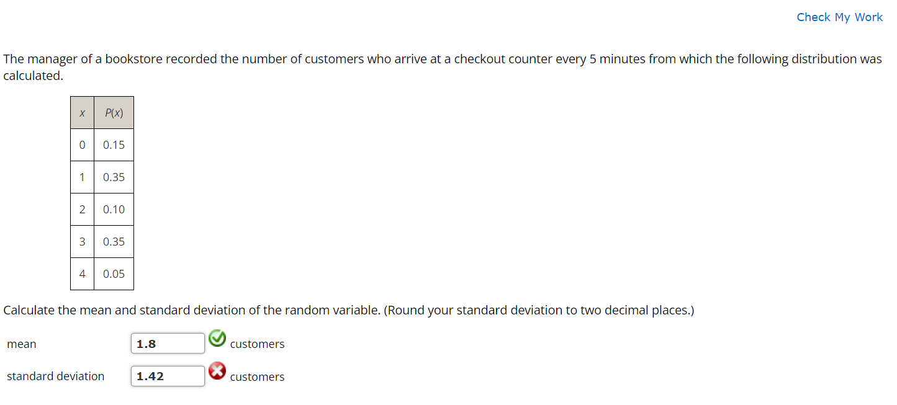Click the x column header of the table
This screenshot has height=405, width=897.
(x=82, y=112)
